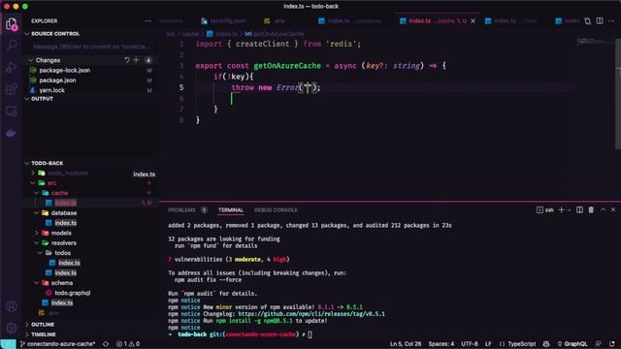Open index.ts under the database folder
The image size is (621, 349).
click(65, 223)
